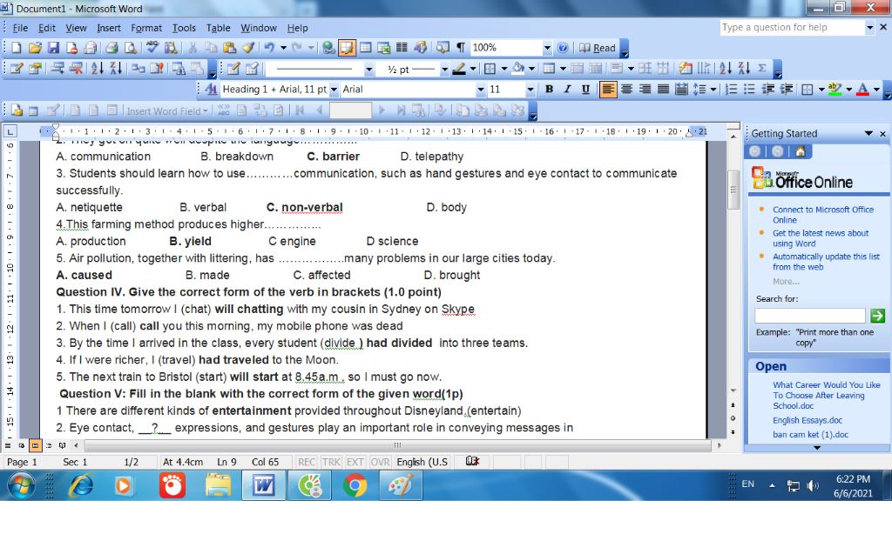The height and width of the screenshot is (534, 892).
Task: Insert a Microsoft Excel worksheet
Action: pos(383,48)
